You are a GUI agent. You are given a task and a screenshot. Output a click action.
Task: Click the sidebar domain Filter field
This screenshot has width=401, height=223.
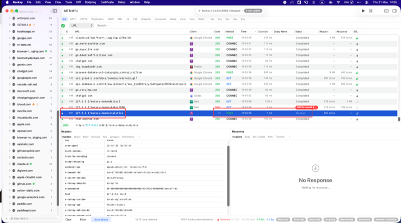pos(33,218)
